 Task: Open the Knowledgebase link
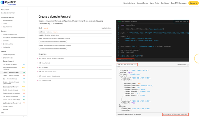(129, 3)
